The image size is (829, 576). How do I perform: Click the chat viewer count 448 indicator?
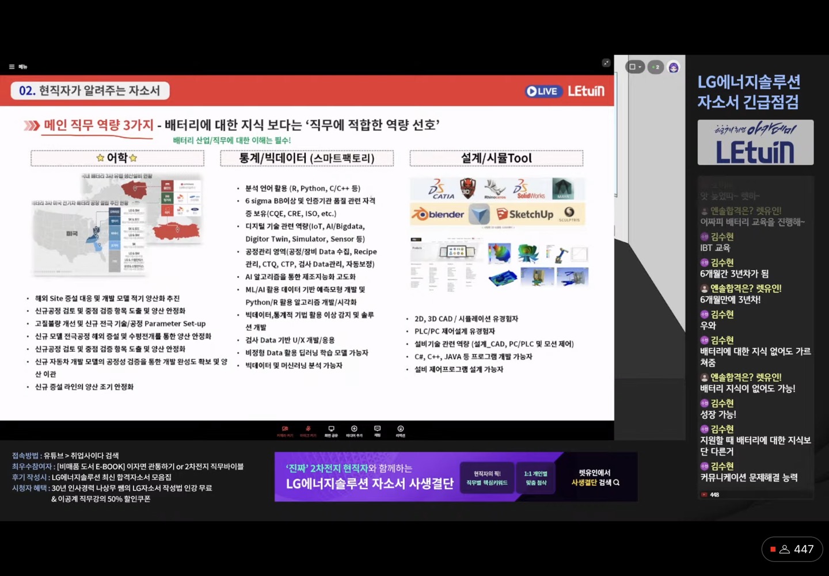(710, 494)
